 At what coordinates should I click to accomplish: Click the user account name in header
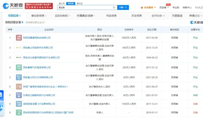click(199, 7)
